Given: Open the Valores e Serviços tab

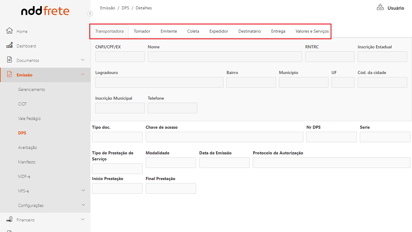Looking at the screenshot, I should tap(312, 31).
